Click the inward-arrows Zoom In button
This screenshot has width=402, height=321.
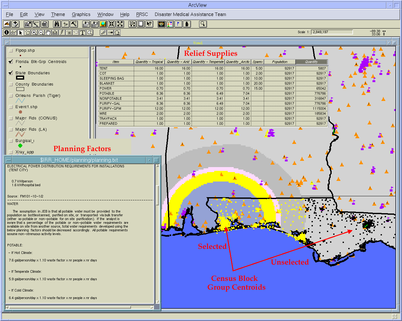coord(111,24)
